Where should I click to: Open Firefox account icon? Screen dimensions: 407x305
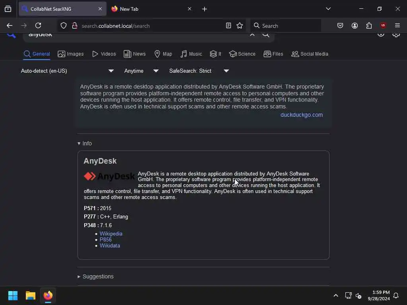[355, 25]
